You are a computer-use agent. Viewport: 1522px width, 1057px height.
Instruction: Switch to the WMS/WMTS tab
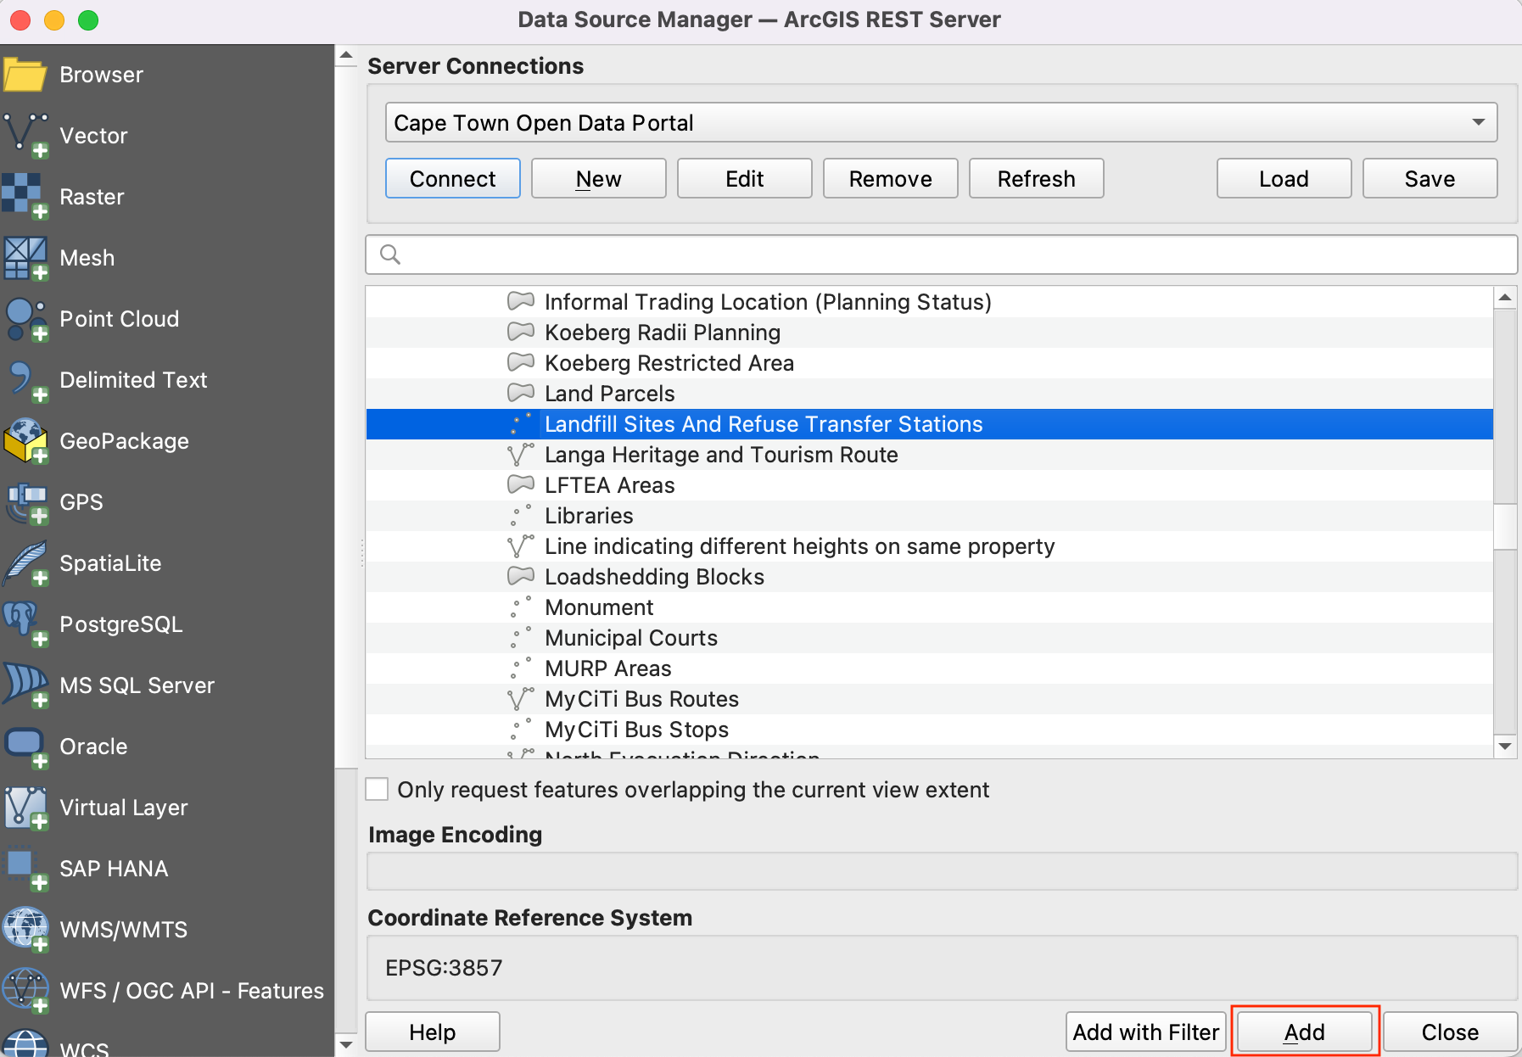[x=123, y=930]
